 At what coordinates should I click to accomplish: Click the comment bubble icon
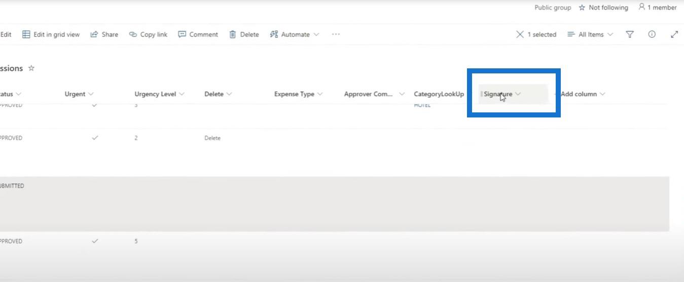point(182,34)
